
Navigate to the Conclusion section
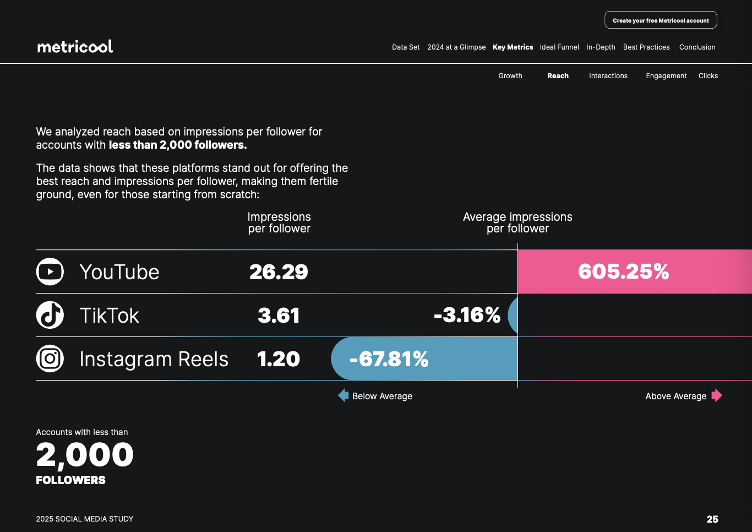click(x=697, y=47)
